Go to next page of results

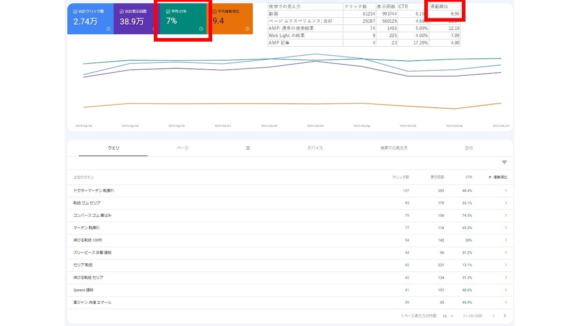(x=505, y=316)
